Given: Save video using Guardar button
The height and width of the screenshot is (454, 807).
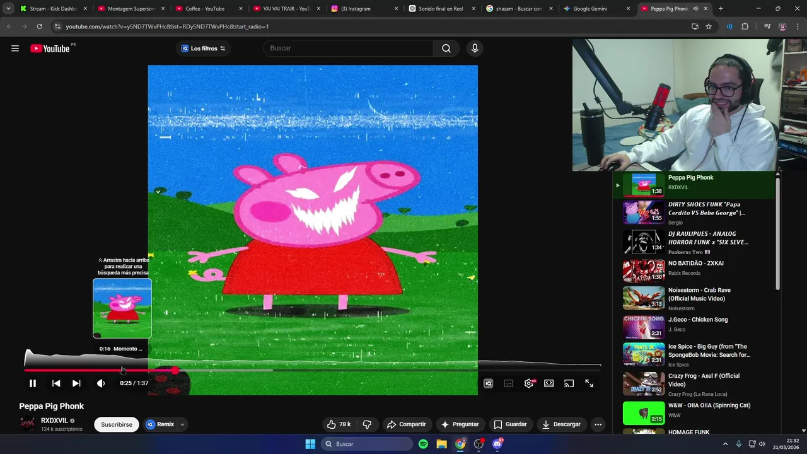Looking at the screenshot, I should pos(510,424).
